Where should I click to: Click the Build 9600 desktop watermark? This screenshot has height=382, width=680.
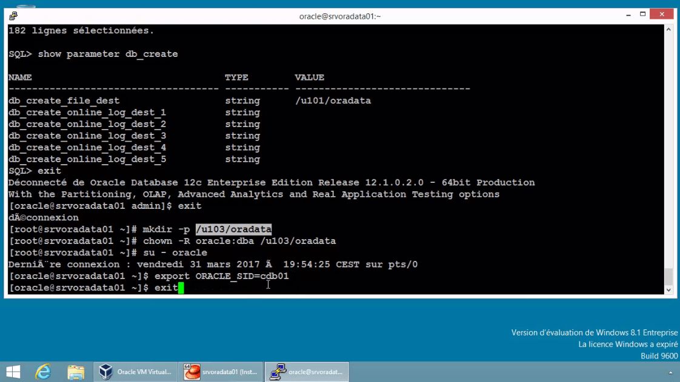pyautogui.click(x=658, y=356)
